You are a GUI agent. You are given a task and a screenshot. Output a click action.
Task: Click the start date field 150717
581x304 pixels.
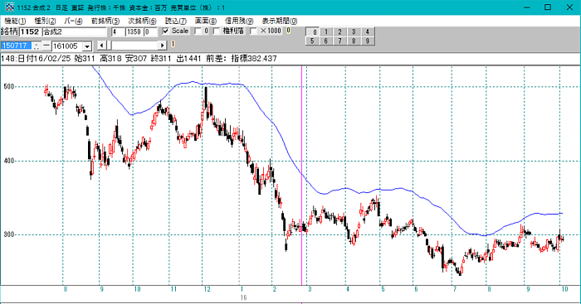click(17, 46)
